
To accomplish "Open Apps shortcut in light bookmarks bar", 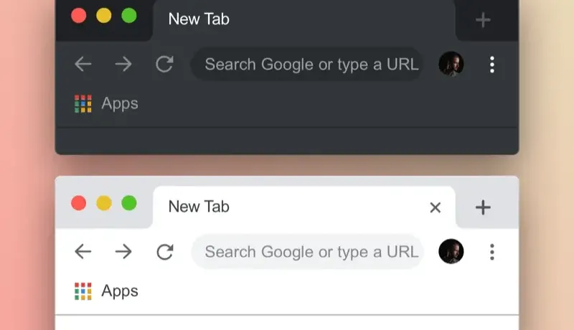I will tap(106, 291).
